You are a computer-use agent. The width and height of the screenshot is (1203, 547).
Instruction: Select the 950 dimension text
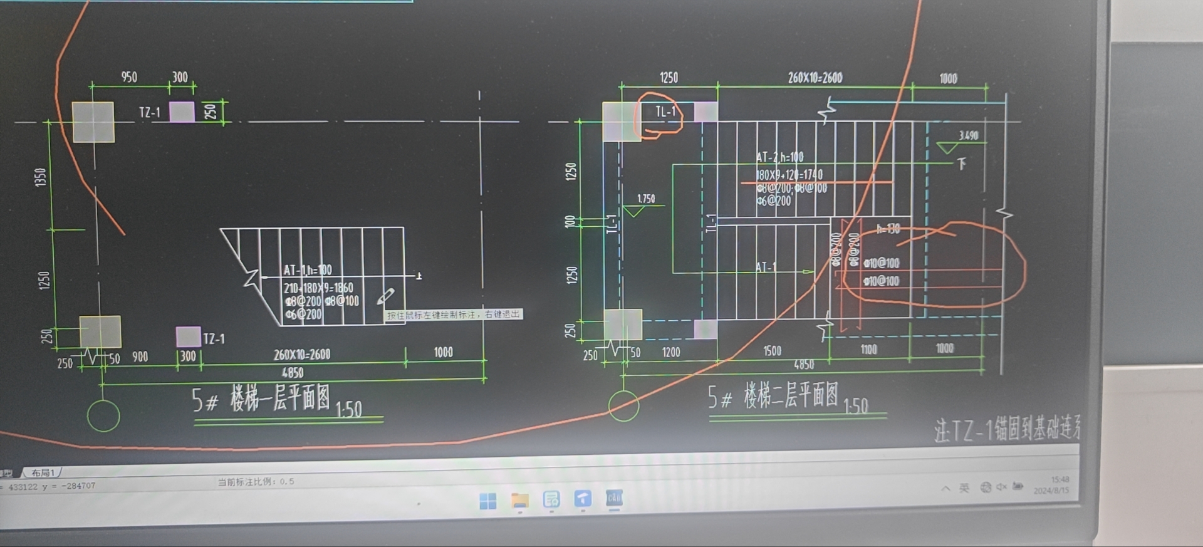(129, 77)
